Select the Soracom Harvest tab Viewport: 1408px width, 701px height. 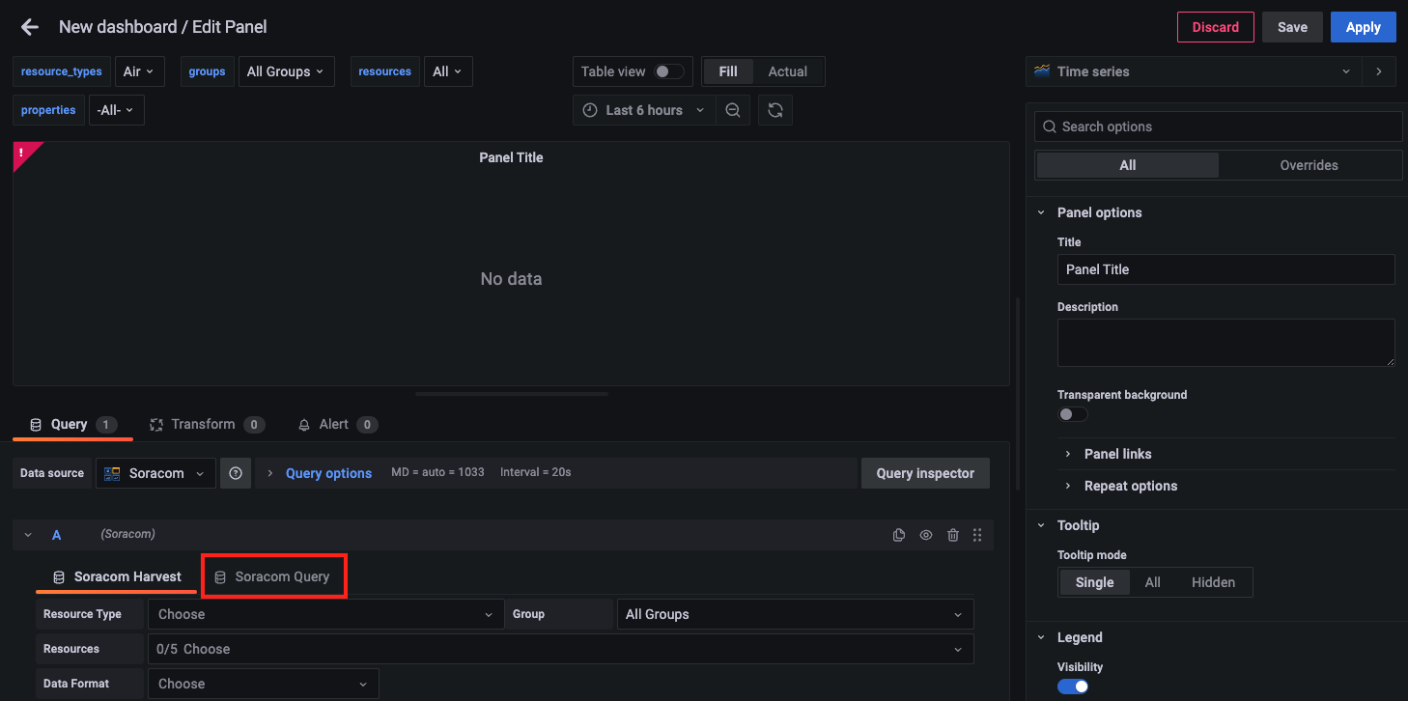pyautogui.click(x=118, y=576)
